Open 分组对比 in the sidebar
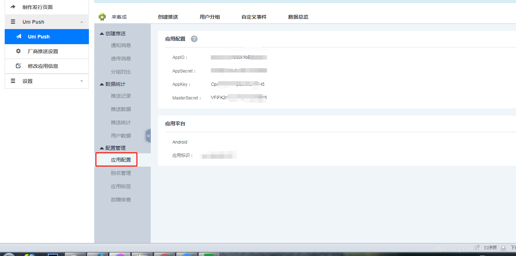The image size is (516, 256). [x=121, y=72]
